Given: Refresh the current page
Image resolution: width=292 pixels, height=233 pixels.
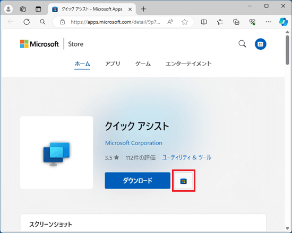Looking at the screenshot, I should (27, 22).
